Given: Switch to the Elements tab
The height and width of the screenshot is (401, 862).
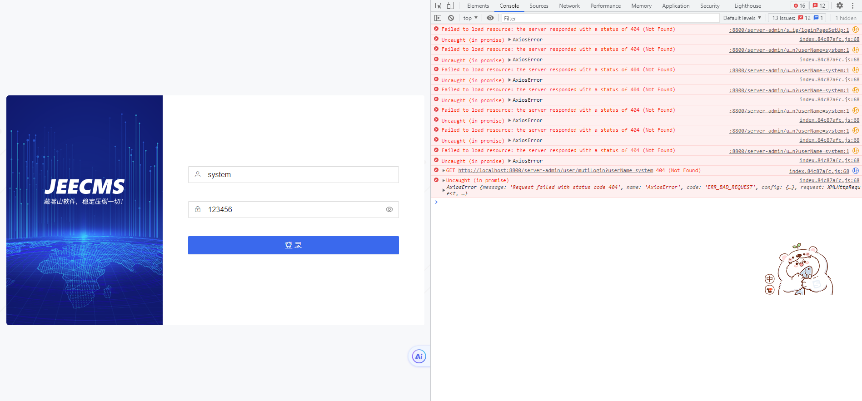Looking at the screenshot, I should pos(478,6).
